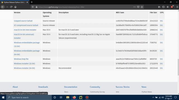Go back with the browser back arrow
The image size is (179, 100).
click(x=3, y=7)
